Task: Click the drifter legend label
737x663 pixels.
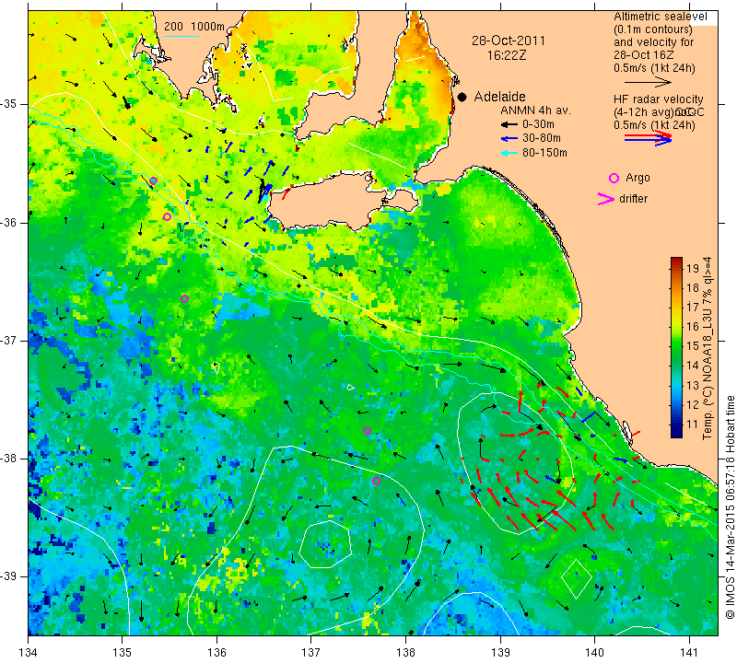Action: [x=633, y=199]
